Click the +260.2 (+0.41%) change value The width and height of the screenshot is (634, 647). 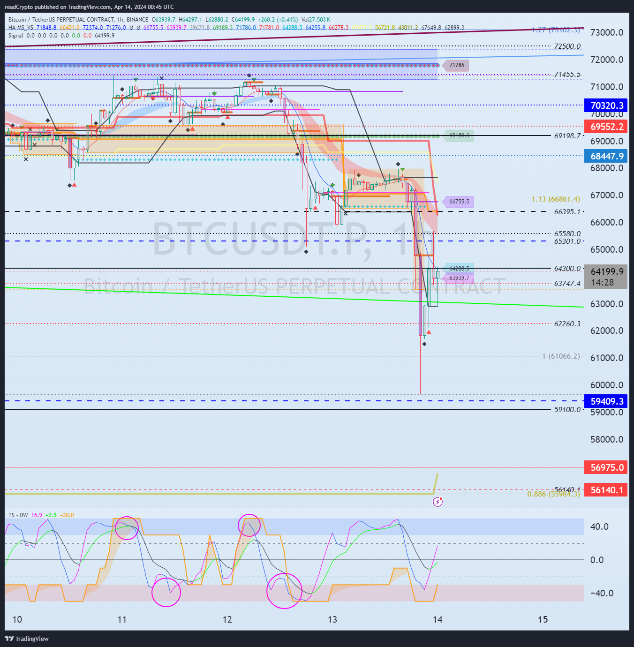coord(278,20)
